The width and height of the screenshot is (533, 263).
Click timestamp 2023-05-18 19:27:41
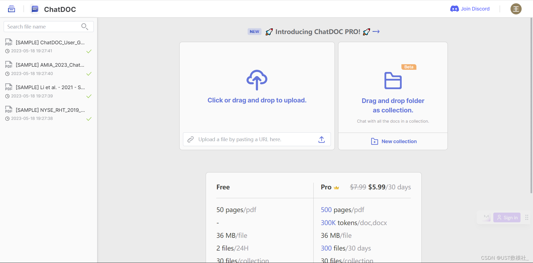pyautogui.click(x=32, y=51)
